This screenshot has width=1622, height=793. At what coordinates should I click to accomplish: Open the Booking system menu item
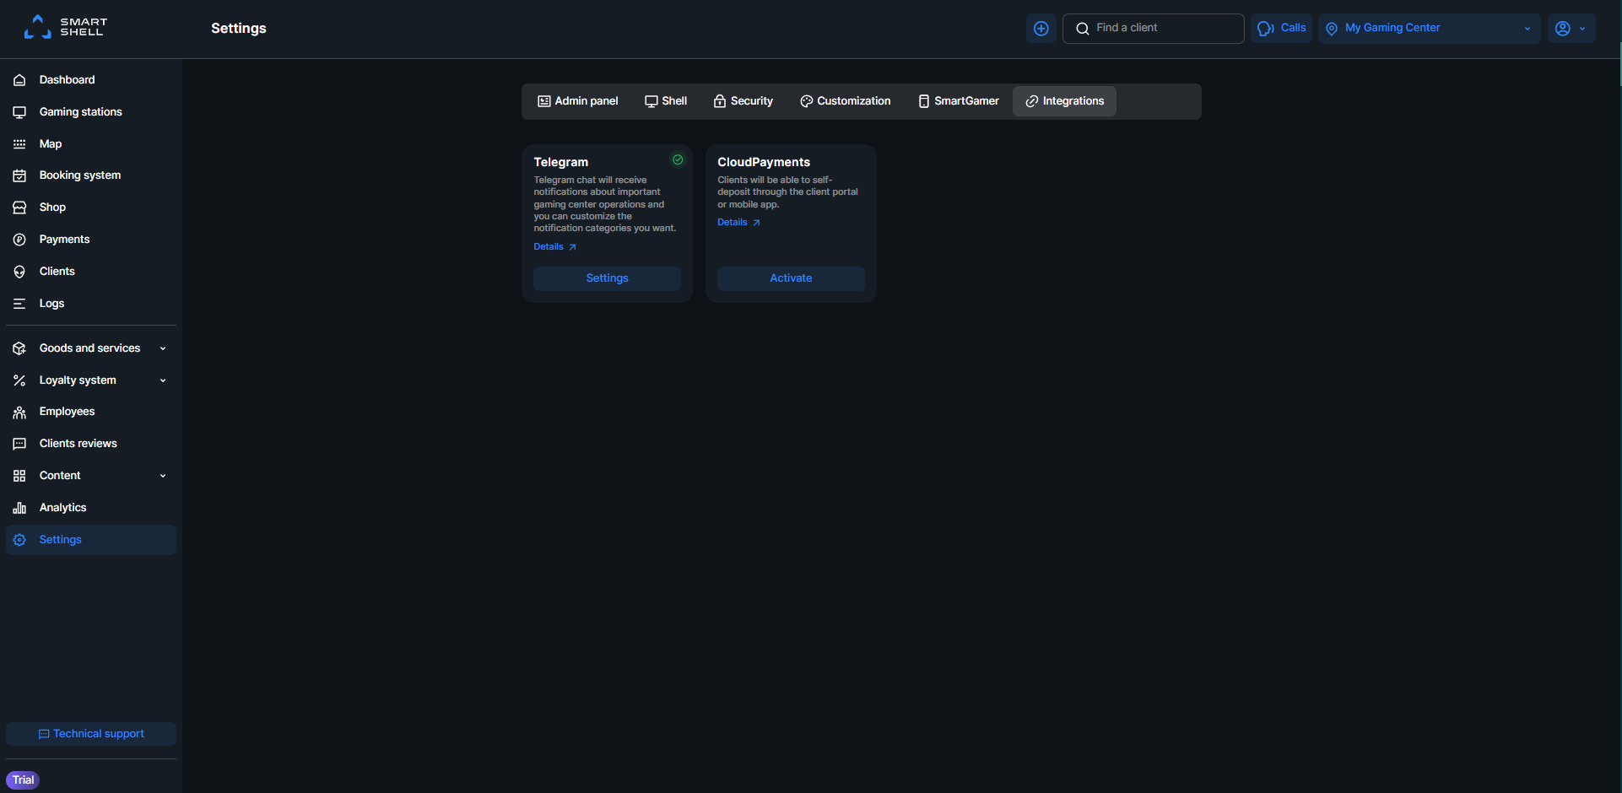[91, 175]
